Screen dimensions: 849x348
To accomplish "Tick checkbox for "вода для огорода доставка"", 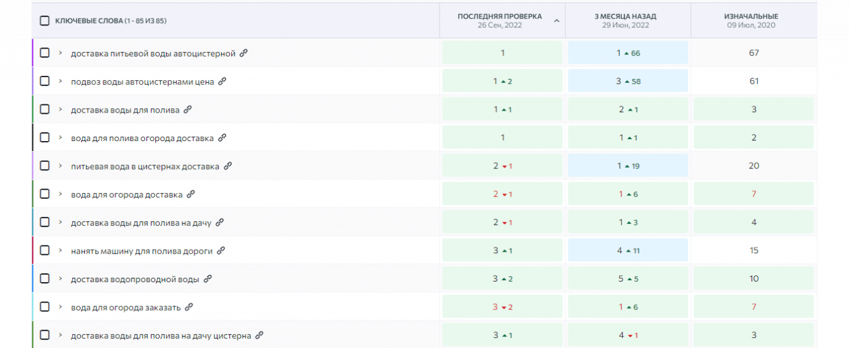I will tap(45, 194).
